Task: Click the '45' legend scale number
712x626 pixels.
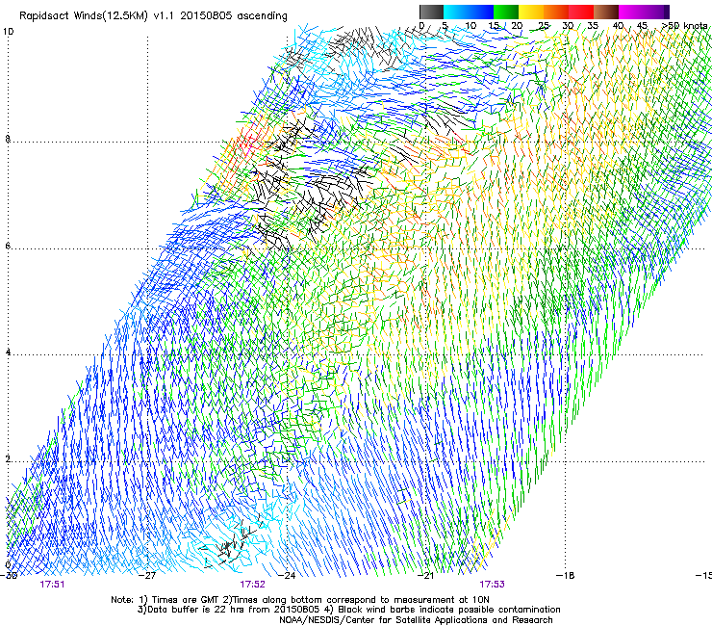Action: tap(642, 26)
